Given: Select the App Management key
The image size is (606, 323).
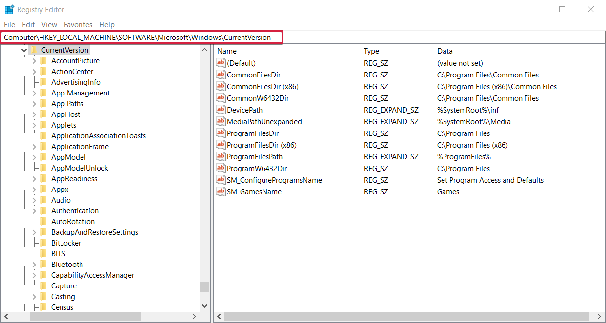Looking at the screenshot, I should [81, 93].
